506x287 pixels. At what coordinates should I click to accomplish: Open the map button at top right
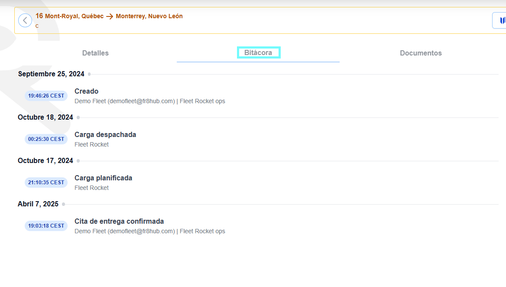tap(500, 20)
